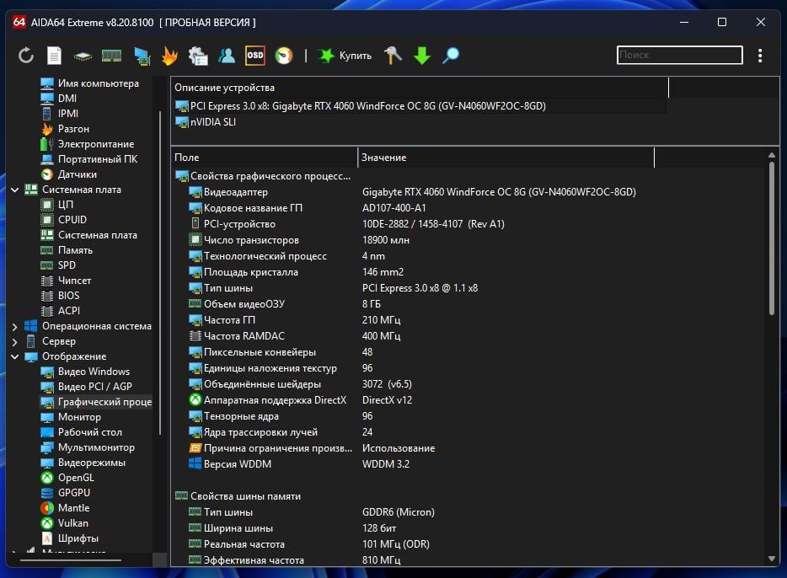Expand the Сервер tree node

15,342
